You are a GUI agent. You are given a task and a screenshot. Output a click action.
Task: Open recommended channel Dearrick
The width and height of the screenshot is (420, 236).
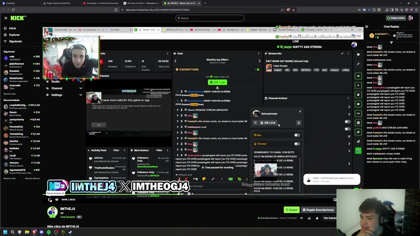pyautogui.click(x=21, y=142)
